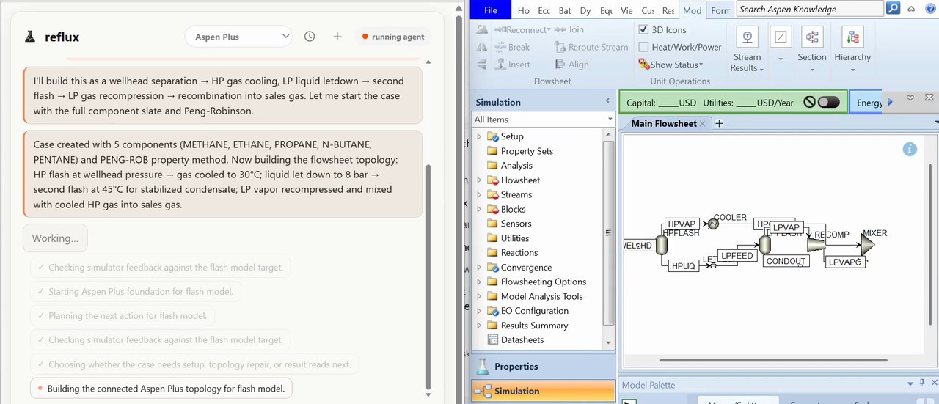Click the Join button
The width and height of the screenshot is (939, 404).
point(569,29)
